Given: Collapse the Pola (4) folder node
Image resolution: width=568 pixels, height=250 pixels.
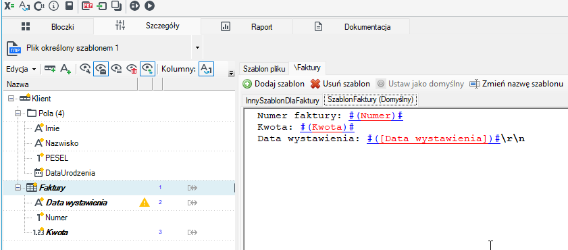Looking at the screenshot, I should point(18,114).
